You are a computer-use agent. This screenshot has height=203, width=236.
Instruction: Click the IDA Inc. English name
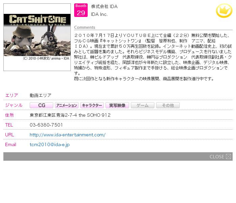click(x=99, y=14)
